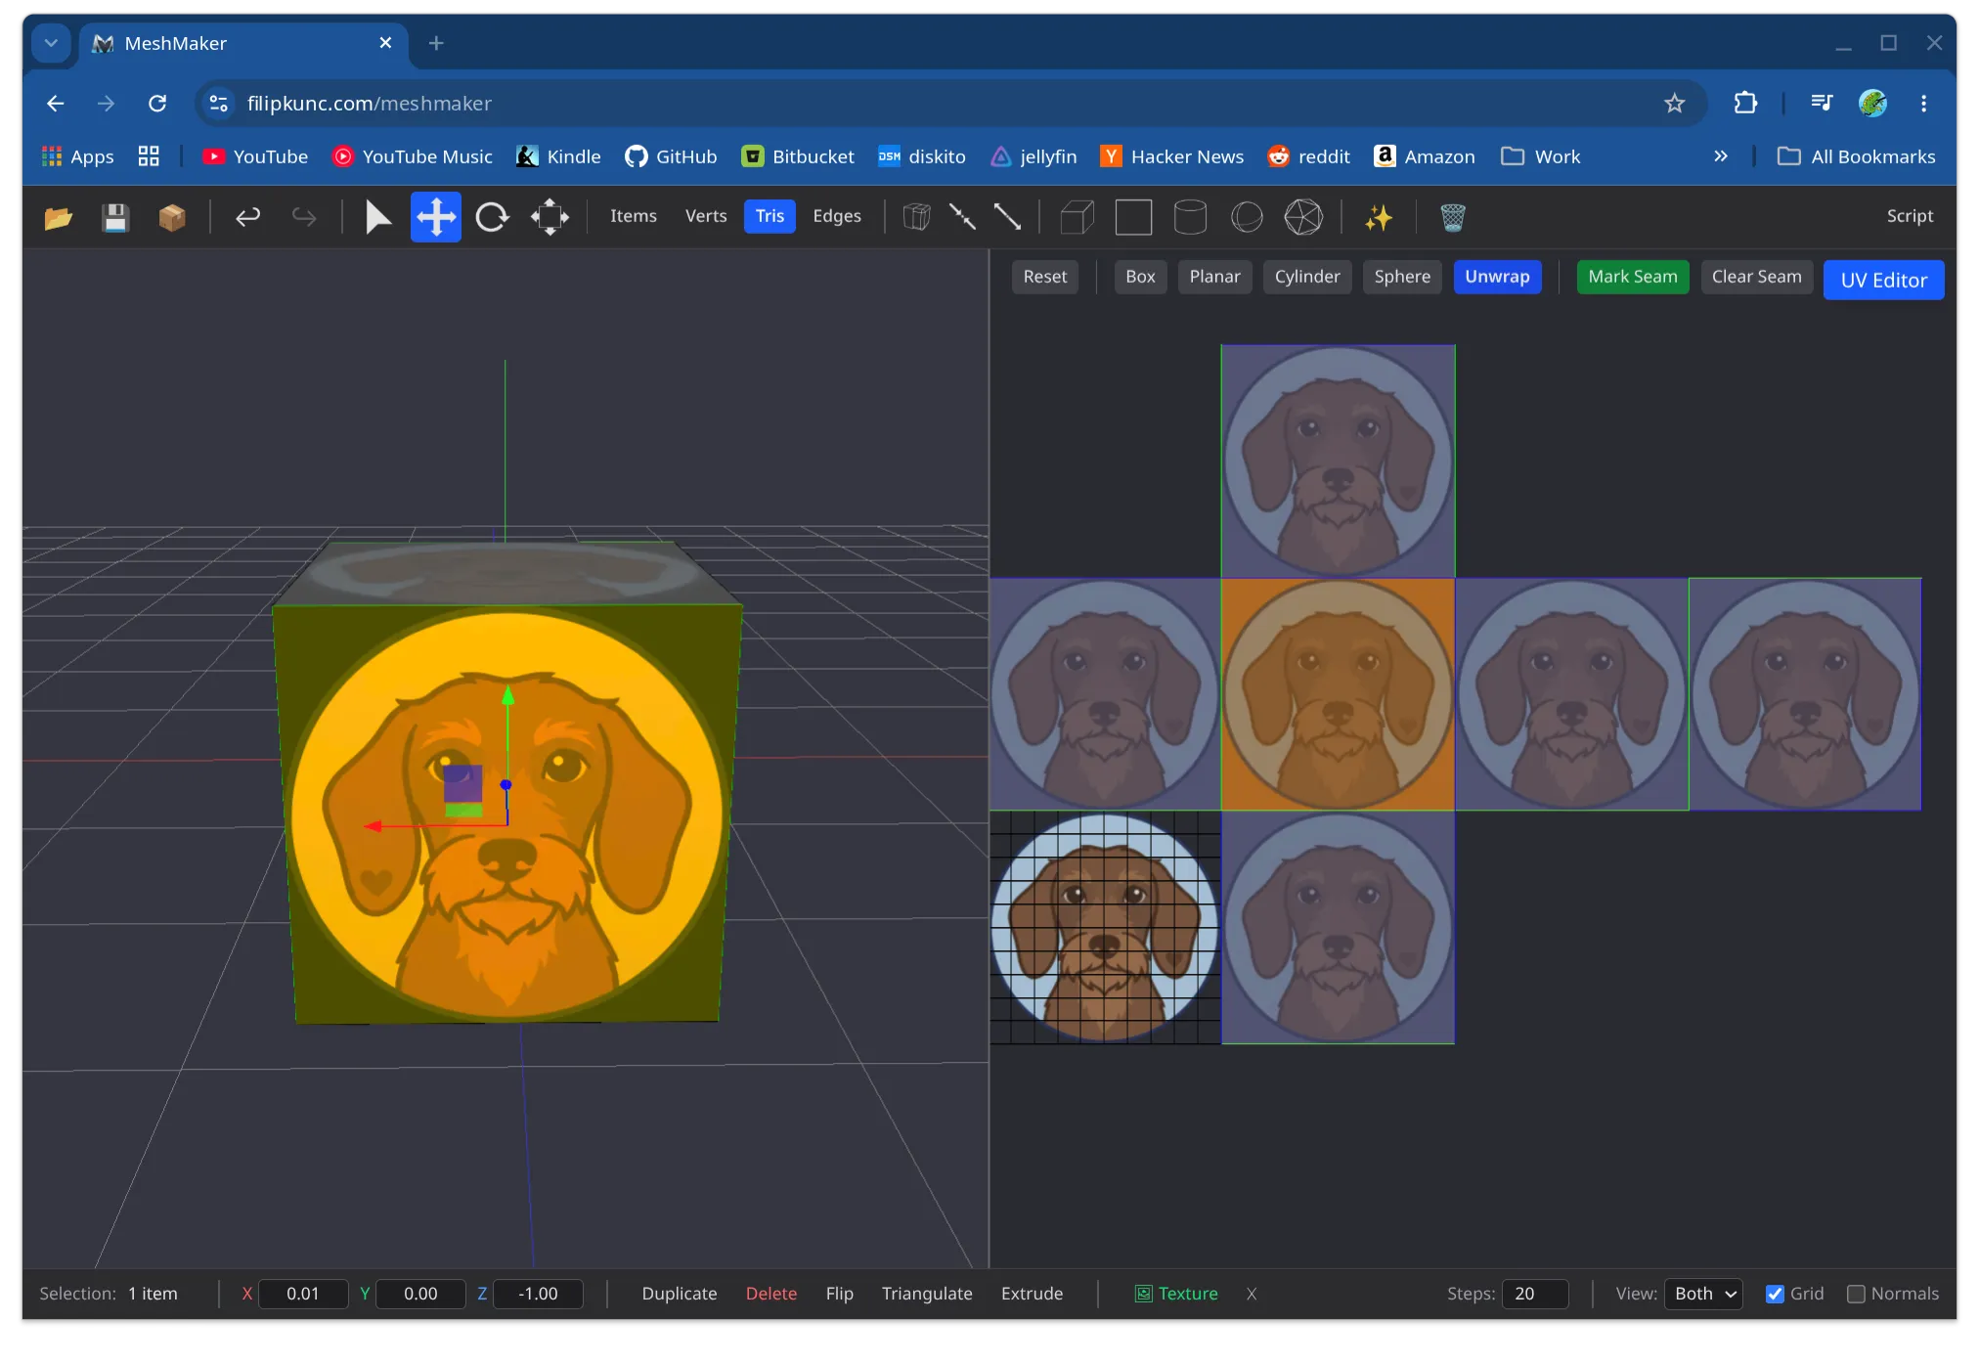Image resolution: width=1979 pixels, height=1365 pixels.
Task: Click Triangulate in the bottom bar
Action: pyautogui.click(x=927, y=1294)
